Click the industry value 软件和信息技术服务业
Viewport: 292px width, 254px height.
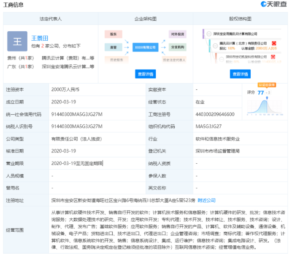[217, 139]
